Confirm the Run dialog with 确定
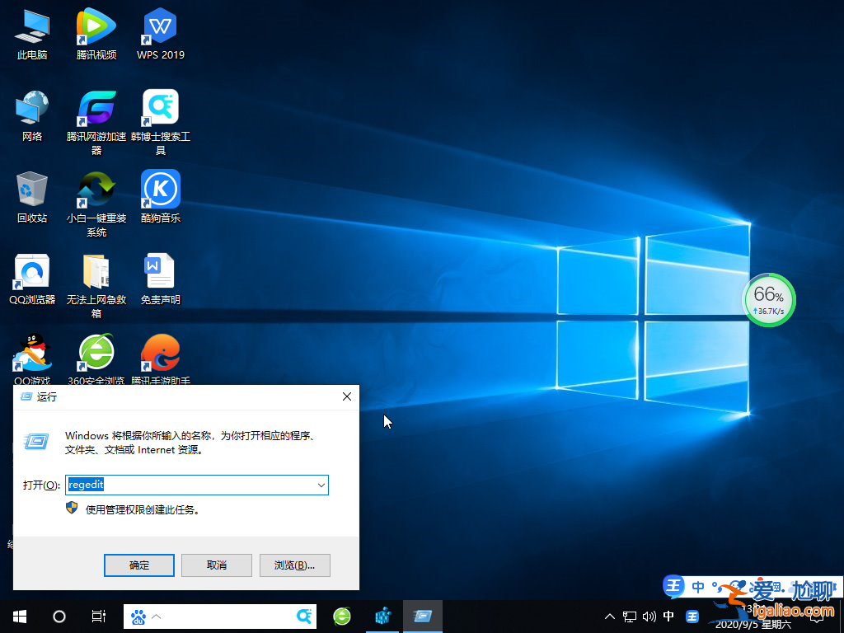Viewport: 844px width, 633px height. pyautogui.click(x=138, y=565)
